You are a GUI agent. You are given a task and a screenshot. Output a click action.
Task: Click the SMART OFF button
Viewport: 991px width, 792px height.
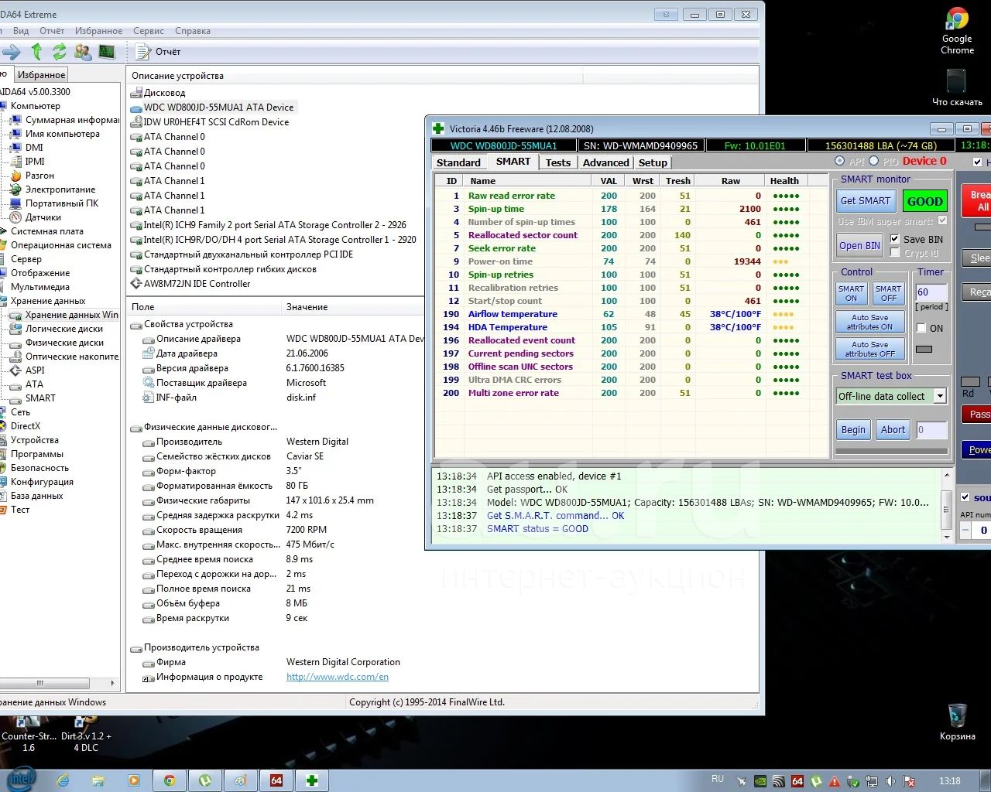[888, 293]
